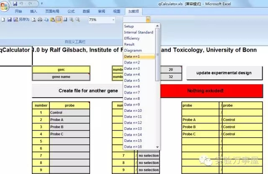Select Efficiency in the dropdown list
This screenshot has width=268, height=174.
click(139, 38)
